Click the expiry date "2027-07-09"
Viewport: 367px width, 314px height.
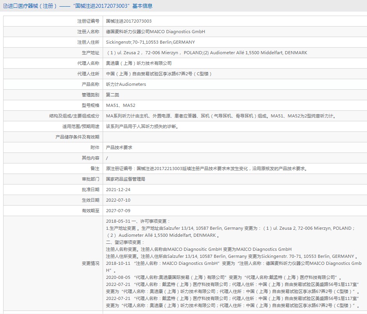pyautogui.click(x=118, y=211)
